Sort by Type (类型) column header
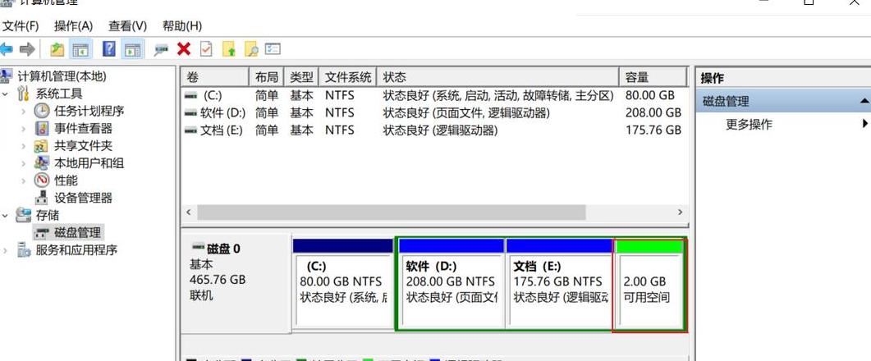Screen dimensions: 871x361 [301, 77]
